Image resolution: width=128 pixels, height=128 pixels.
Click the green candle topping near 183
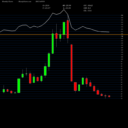(64, 28)
